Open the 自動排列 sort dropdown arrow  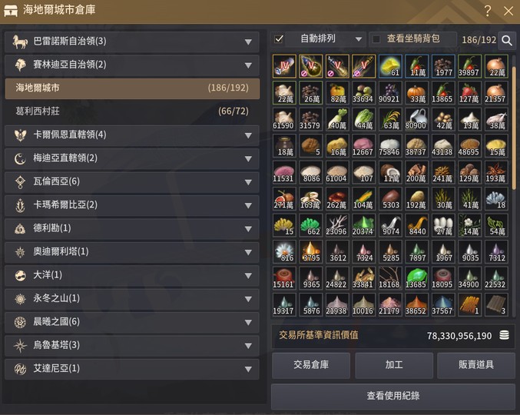pos(358,39)
